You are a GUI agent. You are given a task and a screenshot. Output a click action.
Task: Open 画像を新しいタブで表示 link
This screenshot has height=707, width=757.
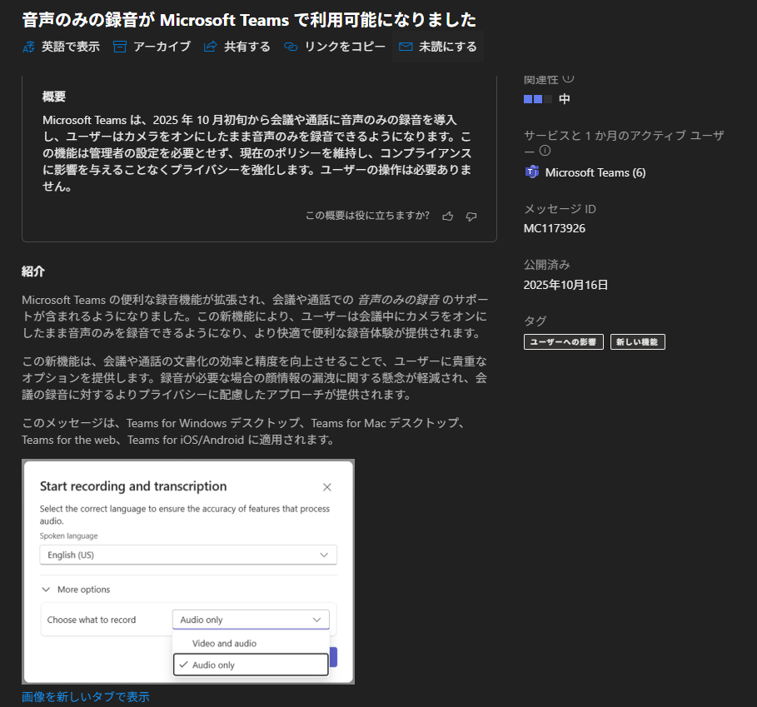click(x=86, y=696)
